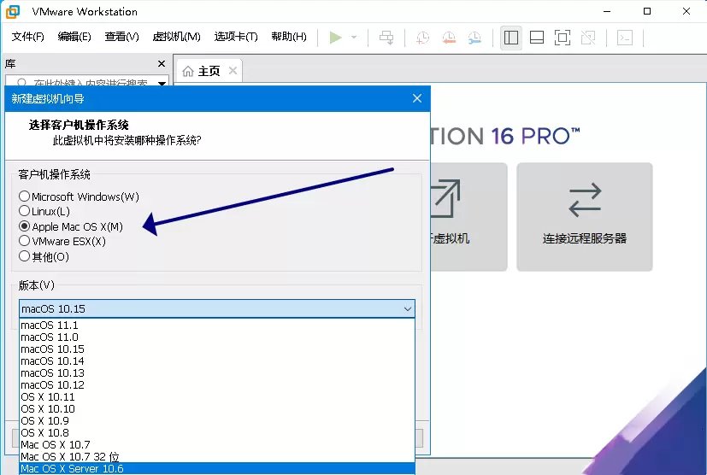Collapse the 版本(V) macOS 10.15 combo box
Screen dimensions: 707x475
[217, 308]
